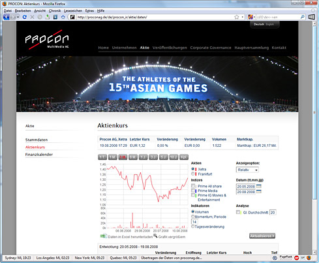Viewport: 319px width, 263px height.
Task: Reload the page with the refresh icon
Action: tap(25, 17)
